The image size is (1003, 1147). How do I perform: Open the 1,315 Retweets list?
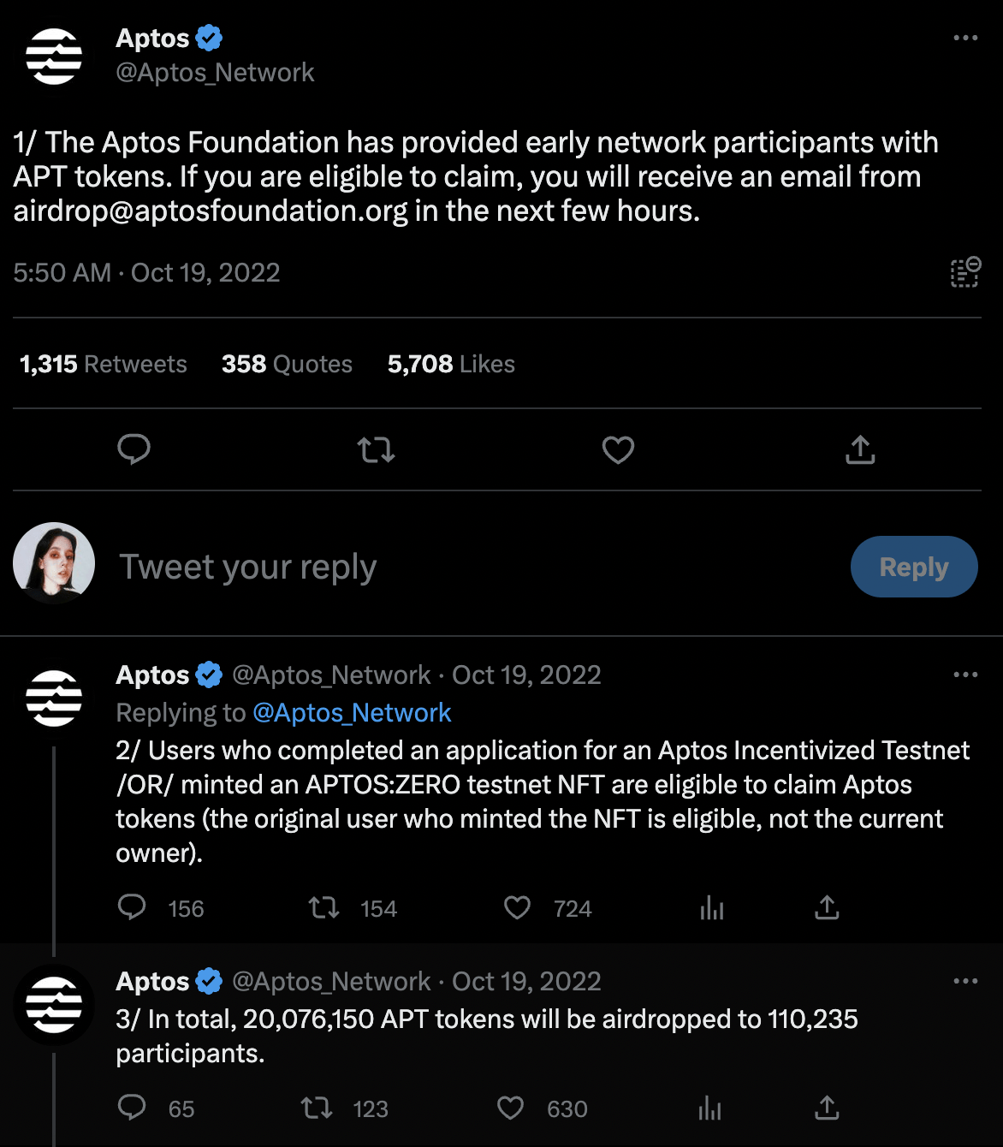click(x=103, y=364)
